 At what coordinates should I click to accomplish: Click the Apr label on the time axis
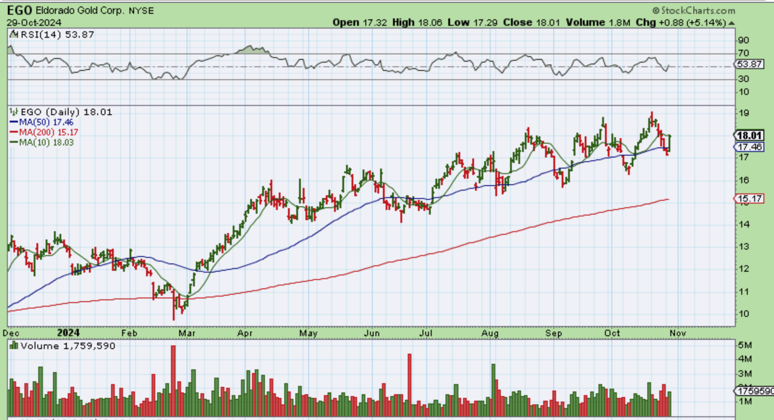(245, 333)
